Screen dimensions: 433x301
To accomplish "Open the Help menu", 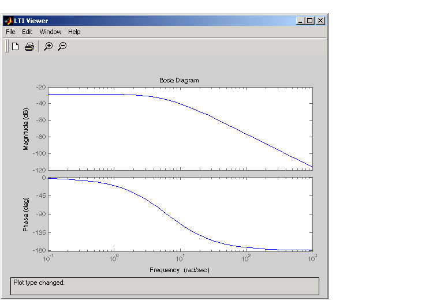I will click(x=74, y=32).
